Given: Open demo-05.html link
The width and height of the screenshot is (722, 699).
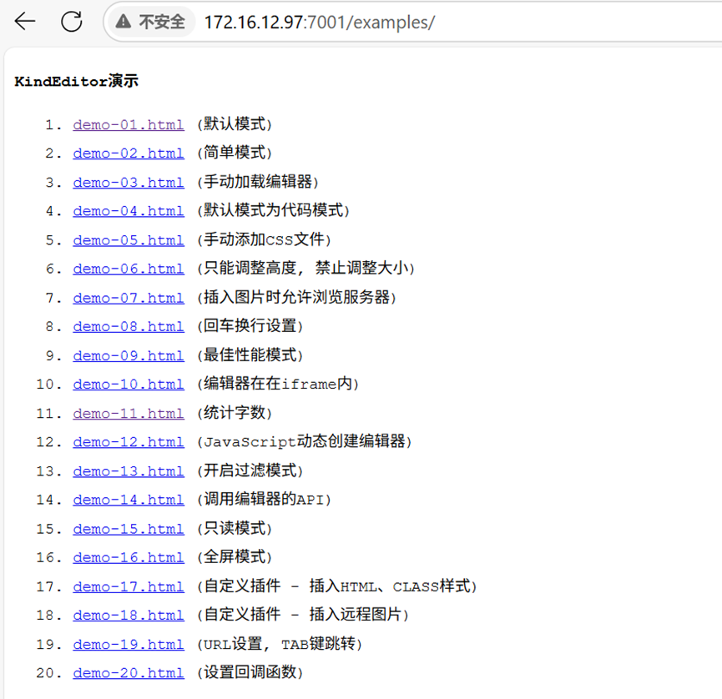Looking at the screenshot, I should pos(129,240).
